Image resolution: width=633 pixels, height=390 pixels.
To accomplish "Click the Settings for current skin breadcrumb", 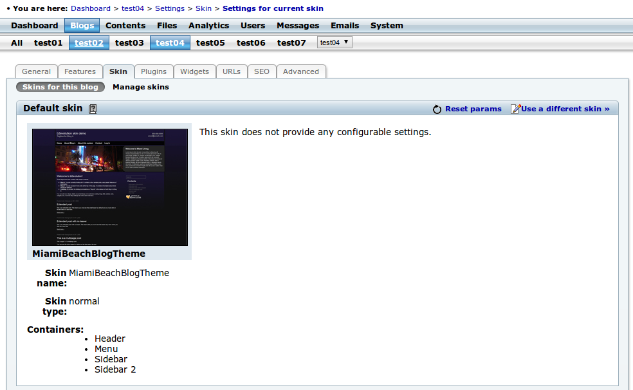I will click(x=273, y=8).
